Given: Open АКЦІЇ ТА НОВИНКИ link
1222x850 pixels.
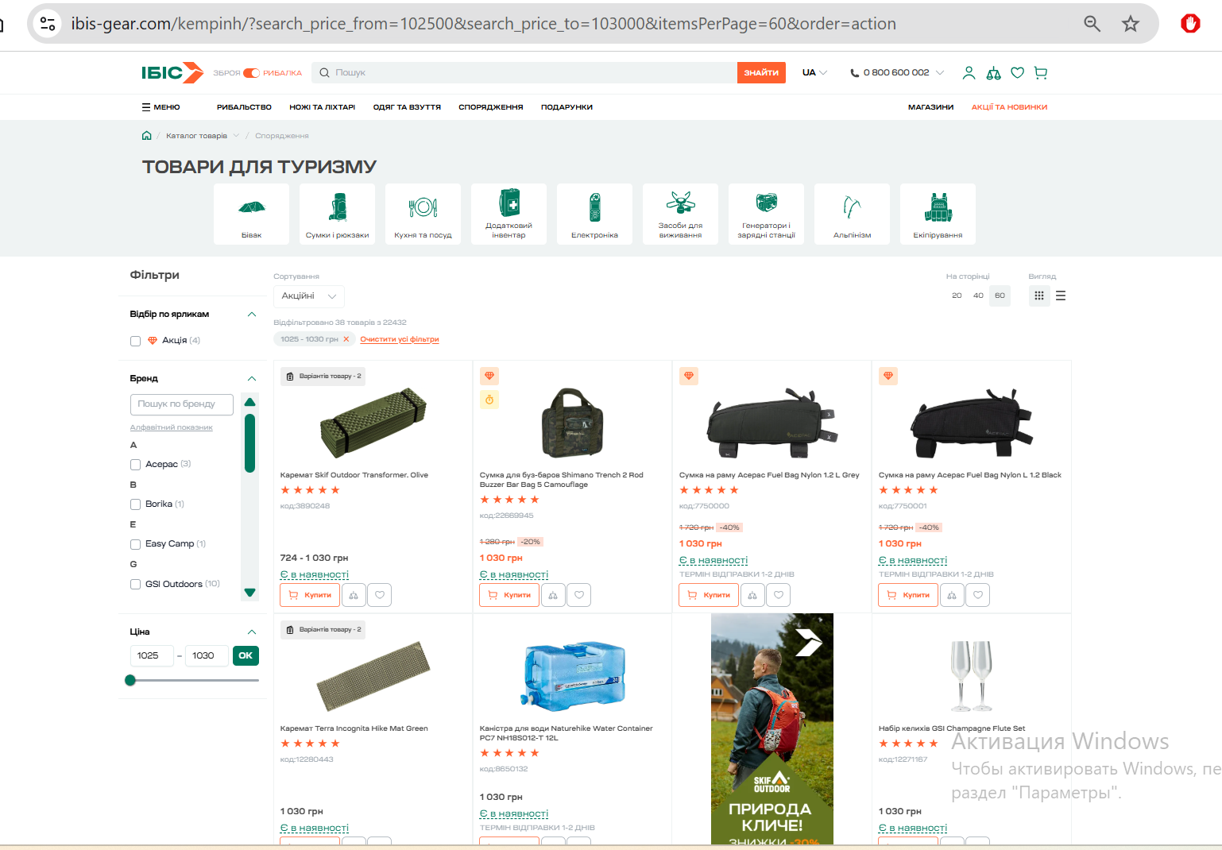Looking at the screenshot, I should point(1009,107).
